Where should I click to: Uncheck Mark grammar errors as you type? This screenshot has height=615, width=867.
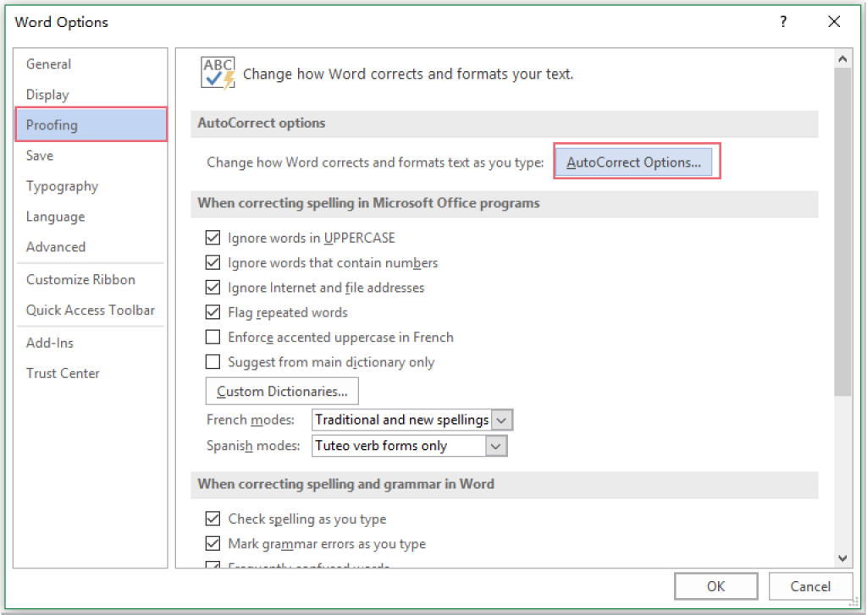pyautogui.click(x=213, y=544)
